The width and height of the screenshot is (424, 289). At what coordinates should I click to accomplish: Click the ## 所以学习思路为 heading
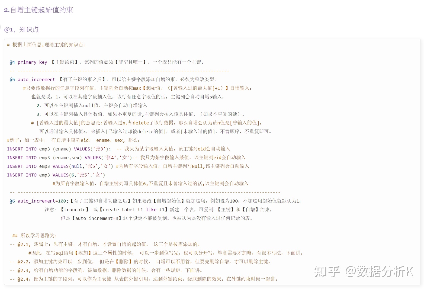tap(34, 236)
